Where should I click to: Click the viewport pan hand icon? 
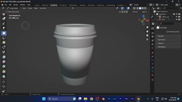147,31
